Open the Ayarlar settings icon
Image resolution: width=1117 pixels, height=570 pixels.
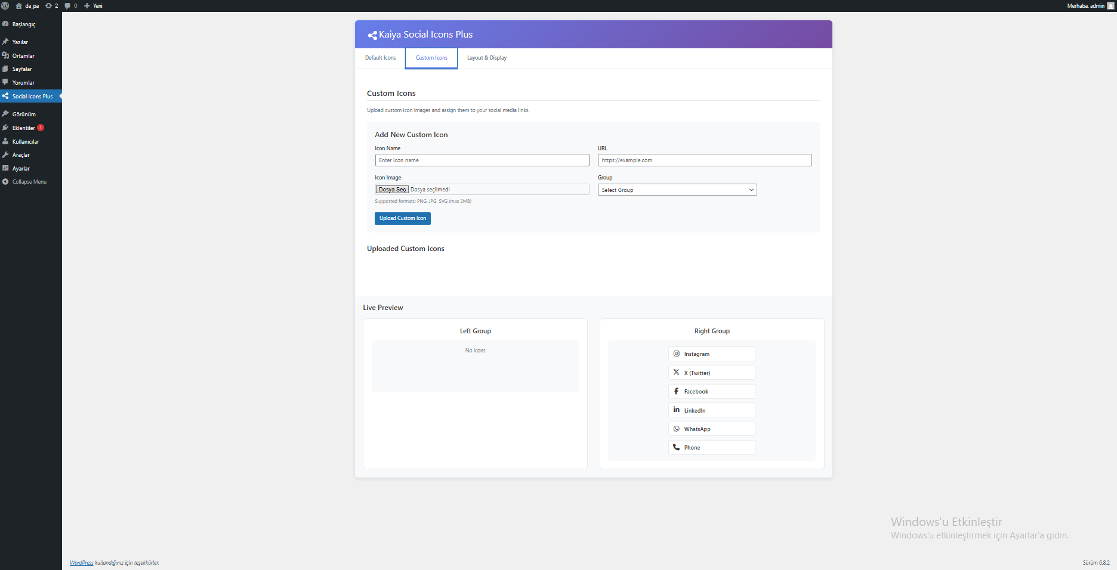[5, 168]
